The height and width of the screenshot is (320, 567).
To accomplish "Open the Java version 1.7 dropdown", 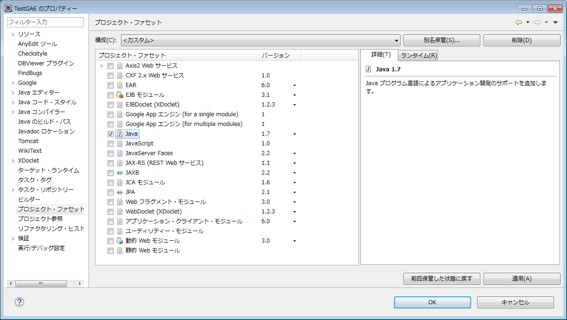I will [x=294, y=134].
